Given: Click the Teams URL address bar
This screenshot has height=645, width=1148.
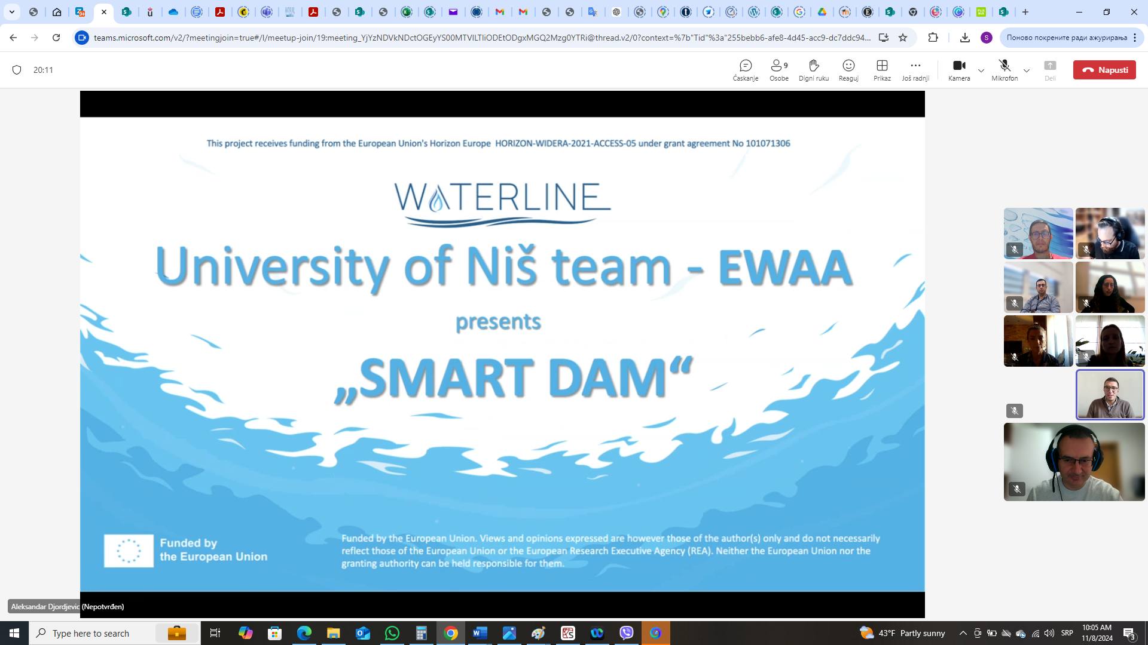Looking at the screenshot, I should pos(482,38).
